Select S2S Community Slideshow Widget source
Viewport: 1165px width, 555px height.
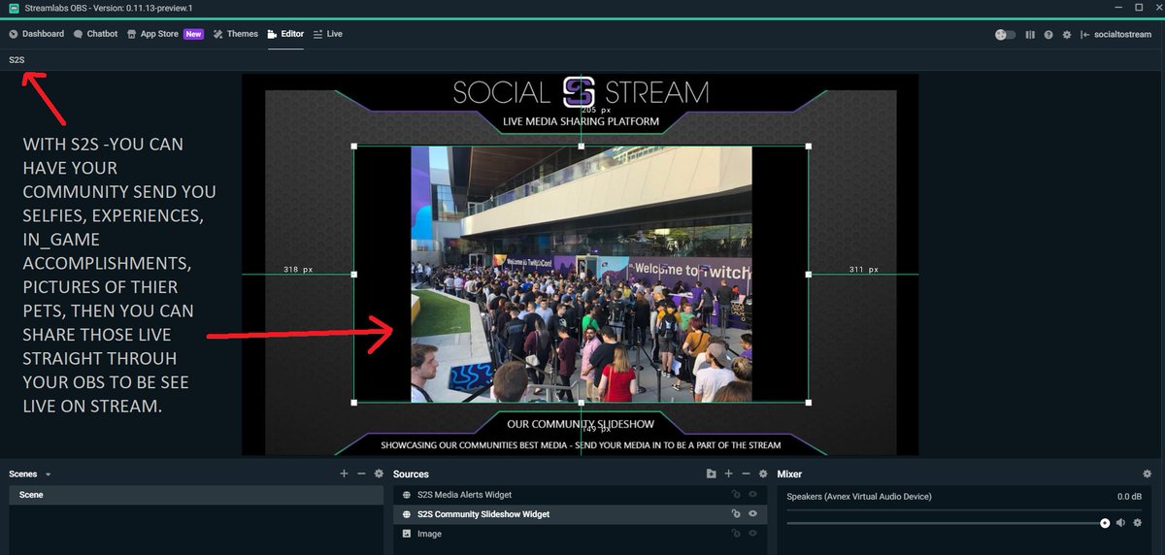click(x=580, y=514)
